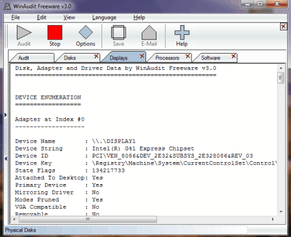Click the PCI\VEN_8086 Device ID value
The image size is (291, 237).
coord(173,156)
